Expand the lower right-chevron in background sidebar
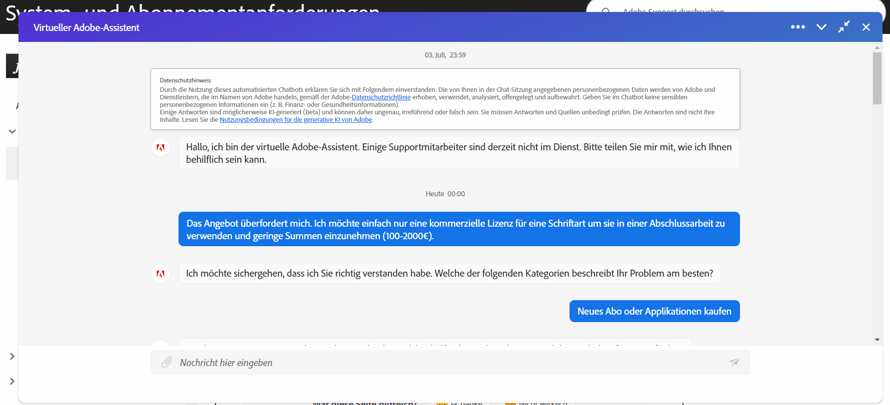 point(12,381)
